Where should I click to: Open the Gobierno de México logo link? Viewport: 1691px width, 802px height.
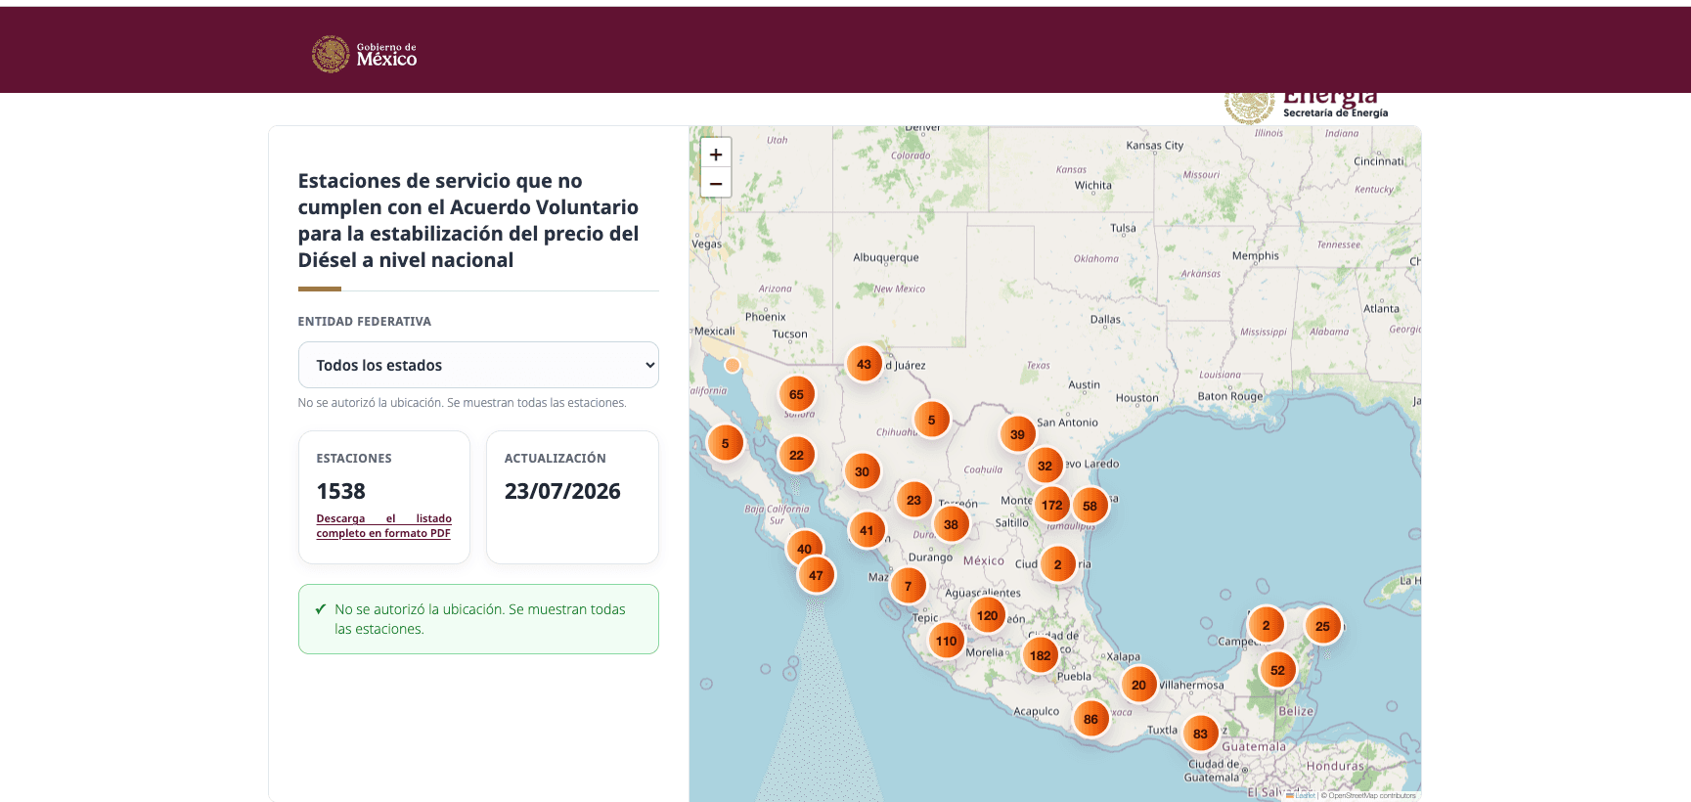pyautogui.click(x=364, y=55)
